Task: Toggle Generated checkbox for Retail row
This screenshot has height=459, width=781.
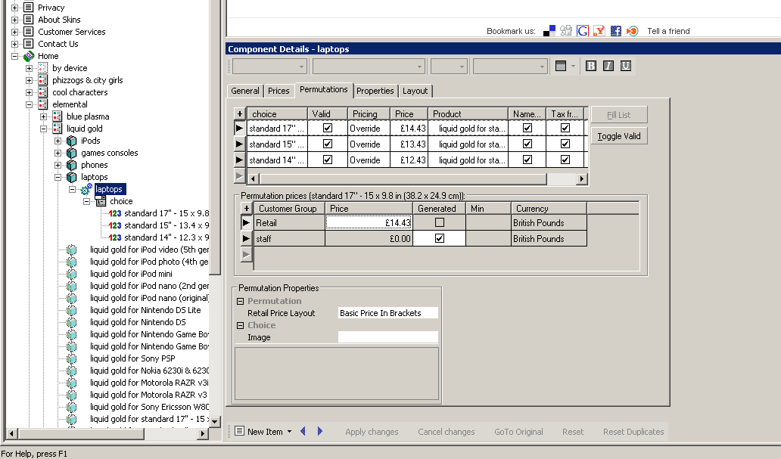Action: [440, 223]
